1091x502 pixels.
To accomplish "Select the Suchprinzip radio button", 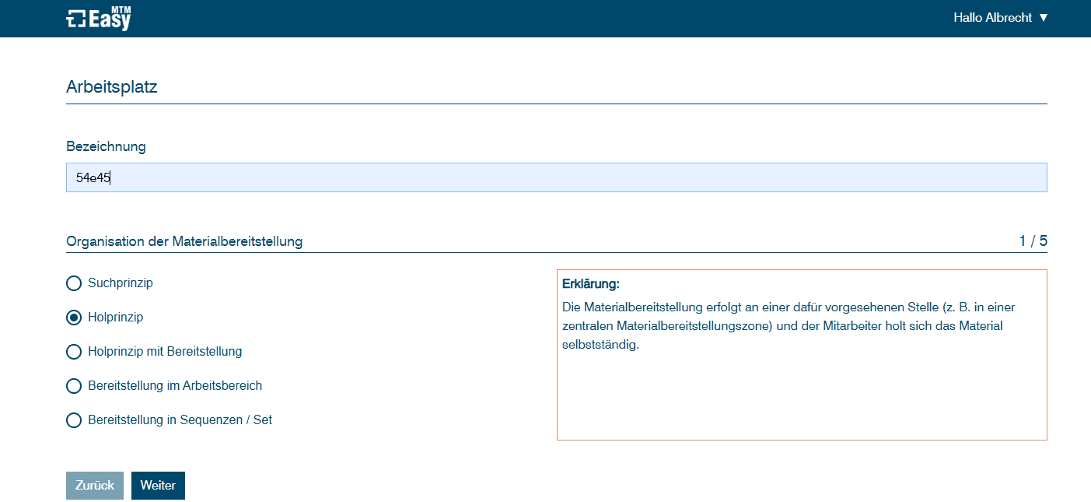I will 74,283.
